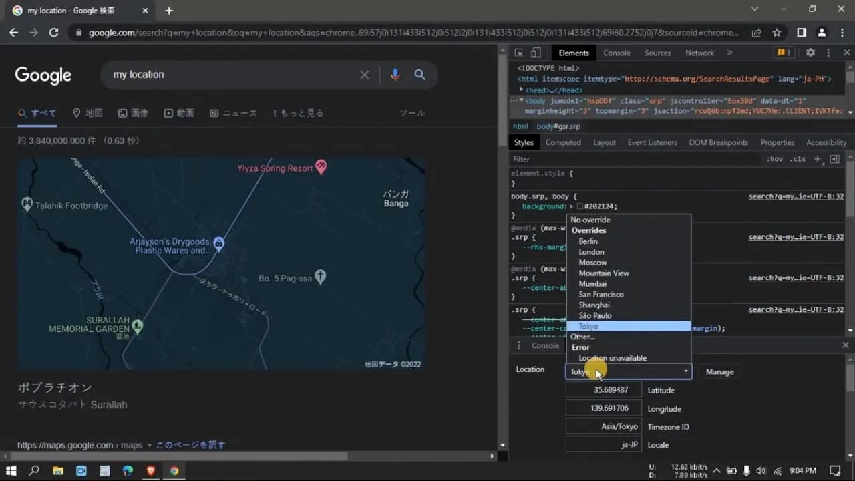Open DevTools settings gear

[810, 53]
